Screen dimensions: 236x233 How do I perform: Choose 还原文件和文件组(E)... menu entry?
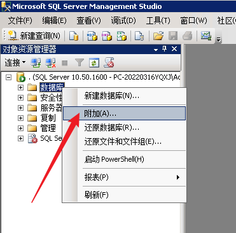click(124, 141)
